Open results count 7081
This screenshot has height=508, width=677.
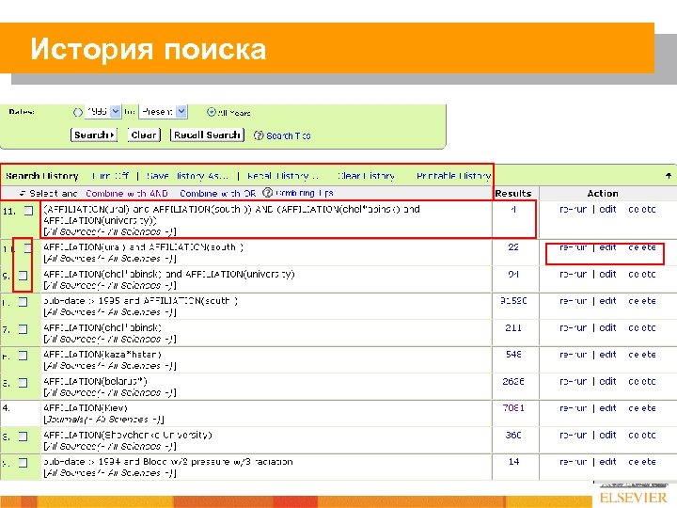(513, 408)
